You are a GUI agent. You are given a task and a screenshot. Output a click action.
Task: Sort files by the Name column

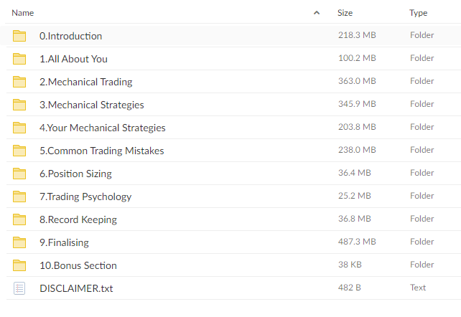[23, 13]
